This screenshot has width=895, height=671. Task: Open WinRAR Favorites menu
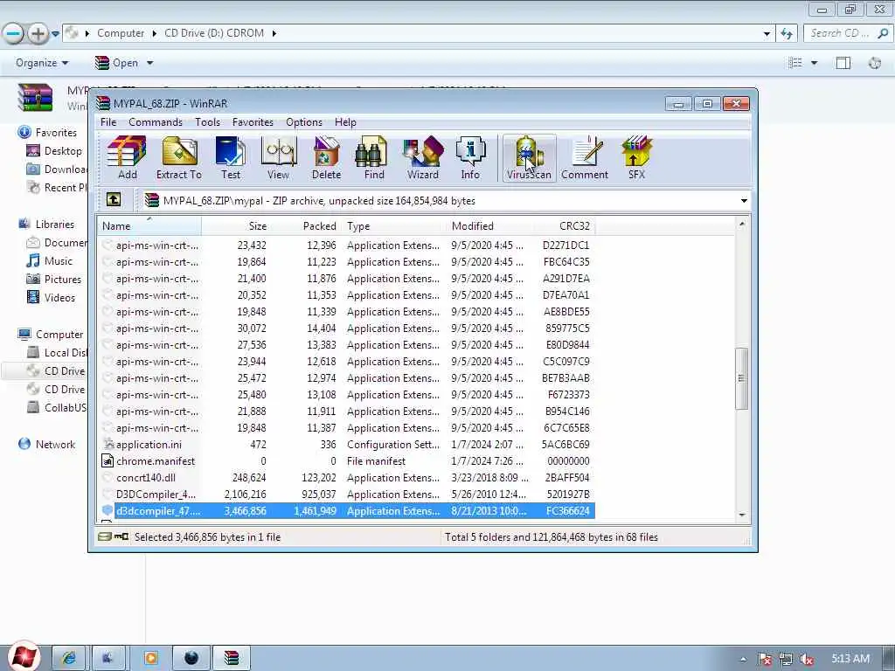[253, 122]
